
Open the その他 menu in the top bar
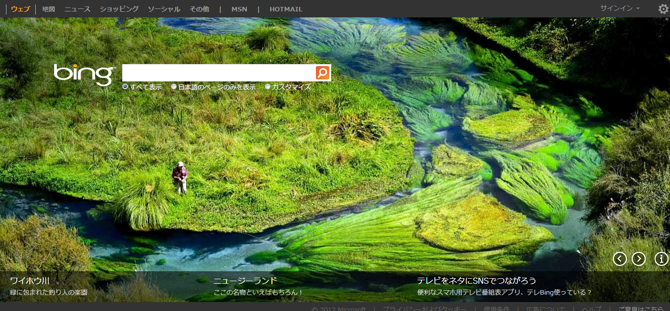[199, 9]
